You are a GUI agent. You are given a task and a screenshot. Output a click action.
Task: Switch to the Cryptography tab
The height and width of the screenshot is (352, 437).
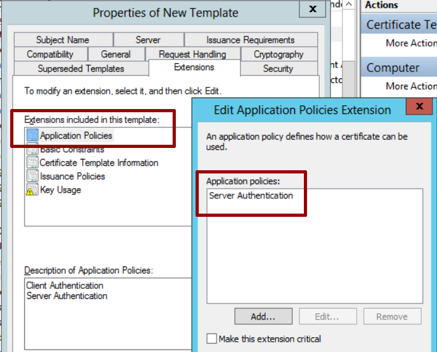click(x=278, y=54)
